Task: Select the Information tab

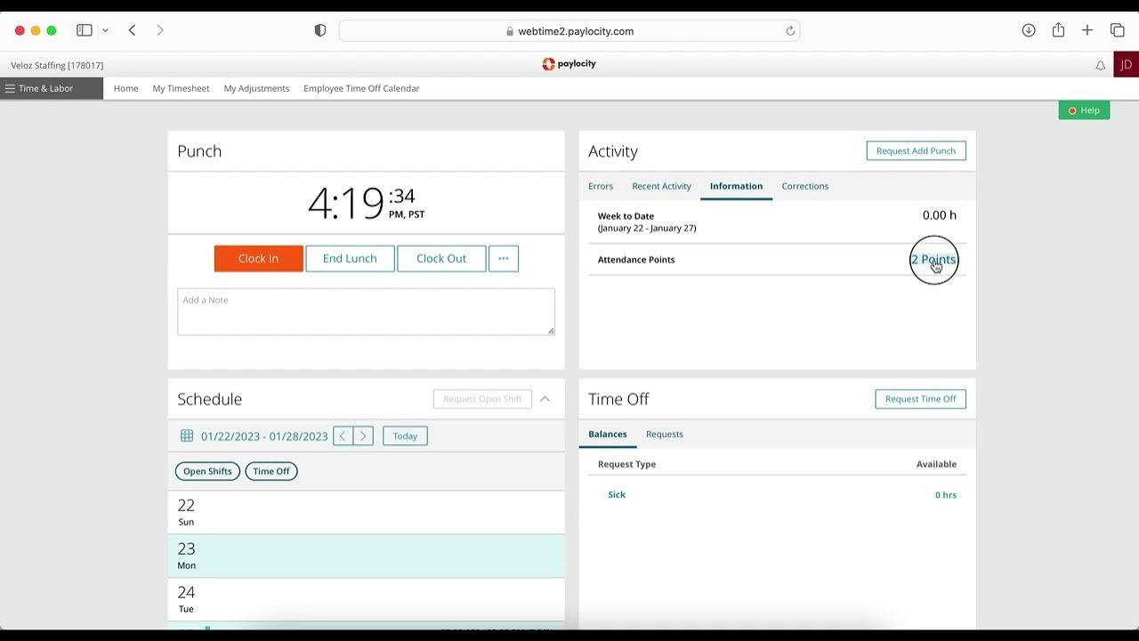Action: 736,186
